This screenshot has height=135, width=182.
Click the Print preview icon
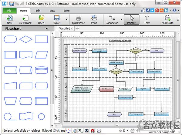pos(94,20)
